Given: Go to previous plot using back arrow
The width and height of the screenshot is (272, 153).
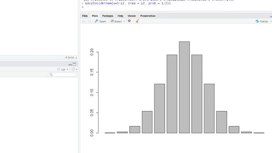Looking at the screenshot, I should pyautogui.click(x=84, y=21).
